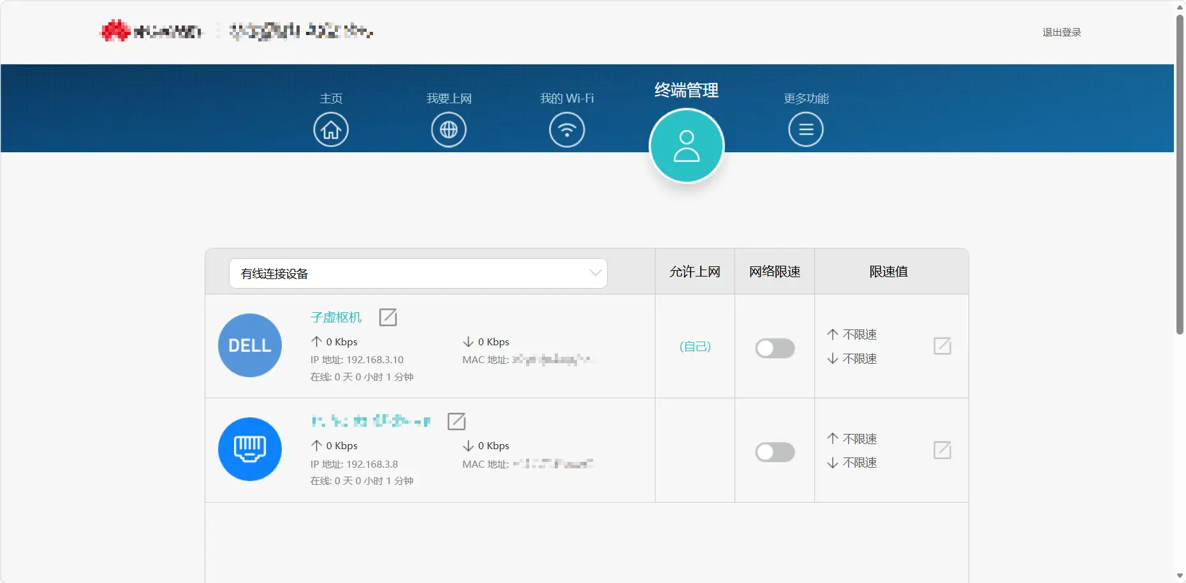Image resolution: width=1186 pixels, height=583 pixels.
Task: Edit speed limit values for DELL device
Action: point(942,346)
